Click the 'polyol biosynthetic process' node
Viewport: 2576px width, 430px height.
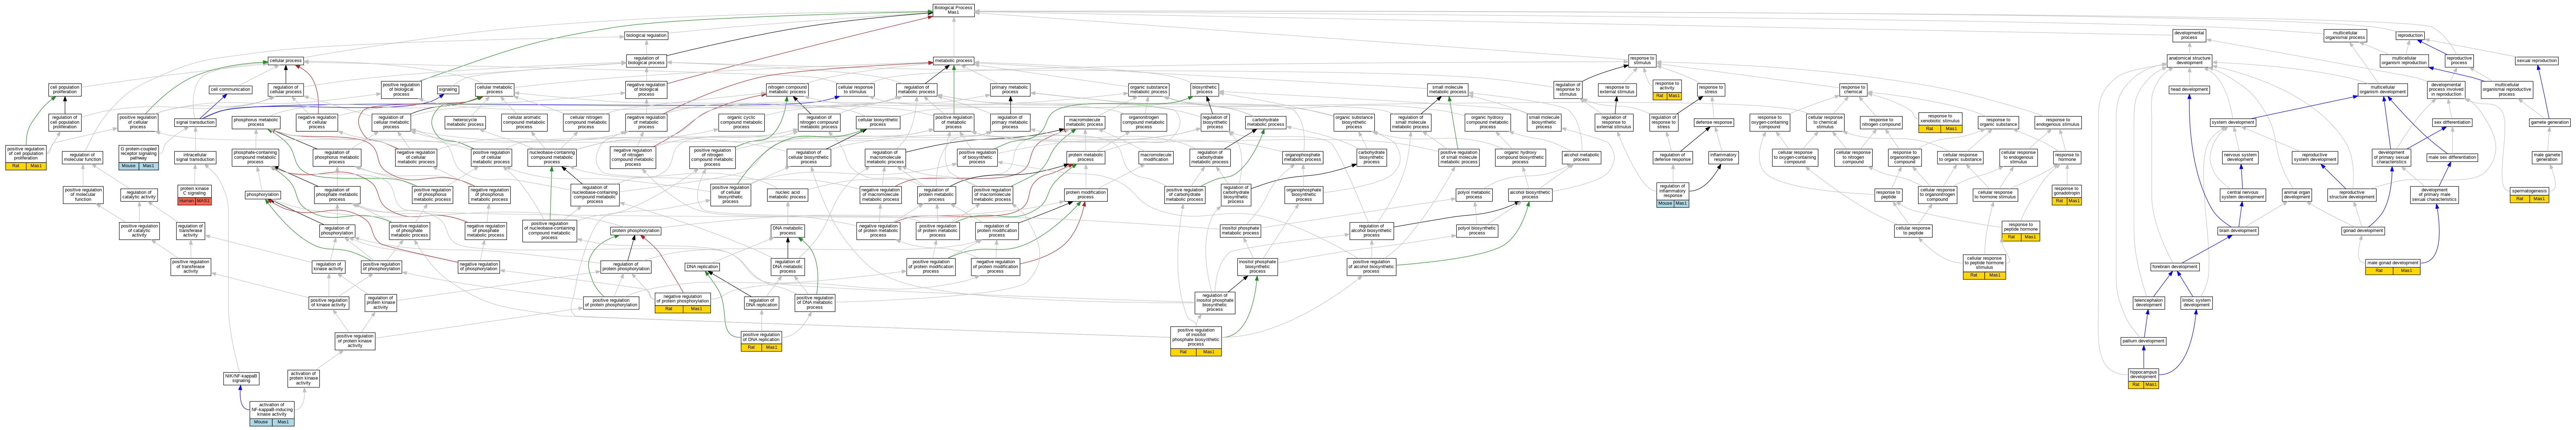(1477, 231)
